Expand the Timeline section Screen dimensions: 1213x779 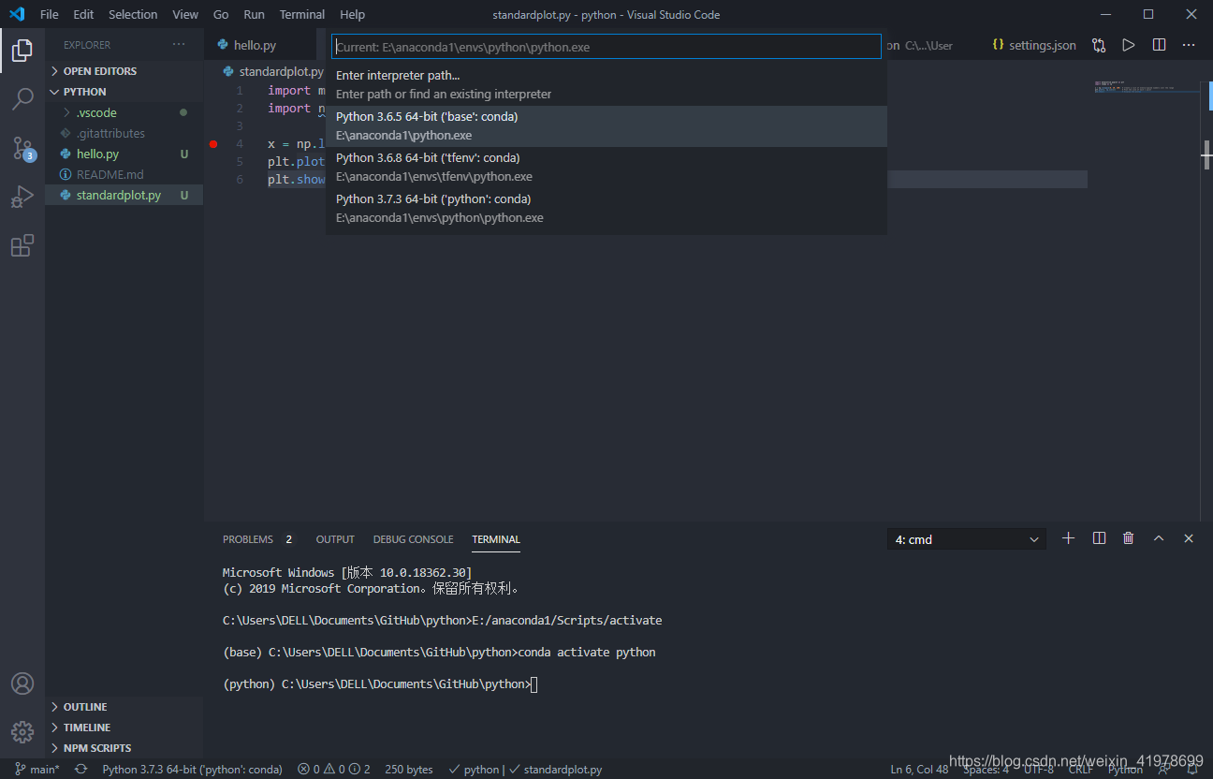click(x=124, y=728)
